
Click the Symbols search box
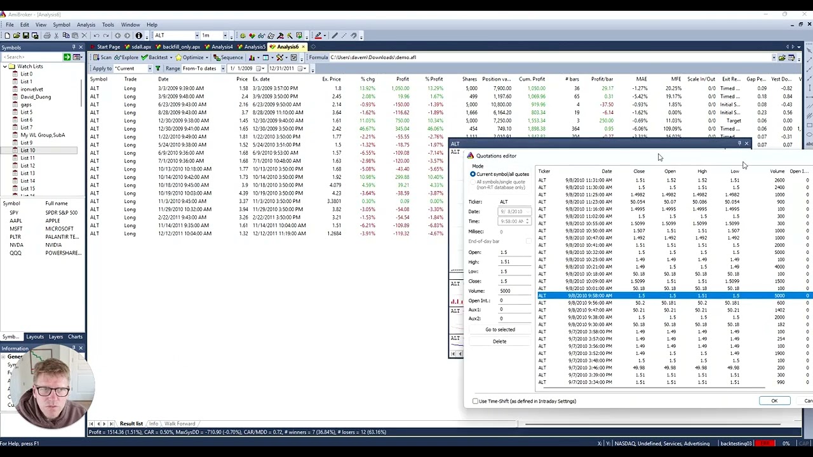32,57
